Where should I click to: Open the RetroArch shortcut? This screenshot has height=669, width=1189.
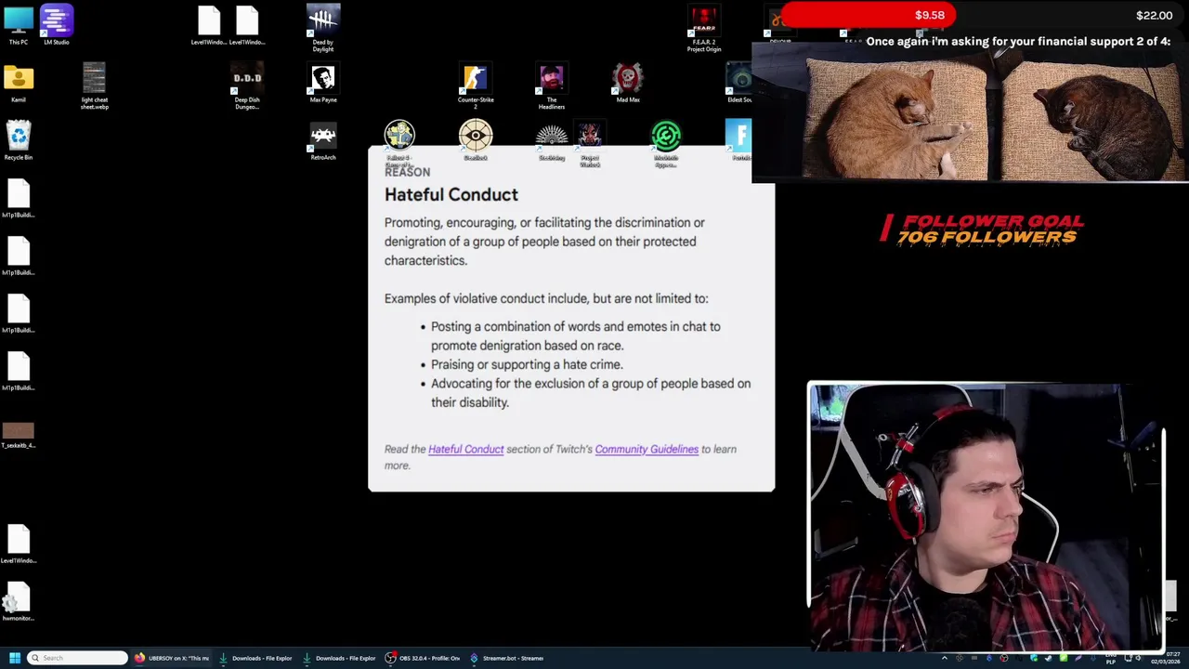pos(323,141)
